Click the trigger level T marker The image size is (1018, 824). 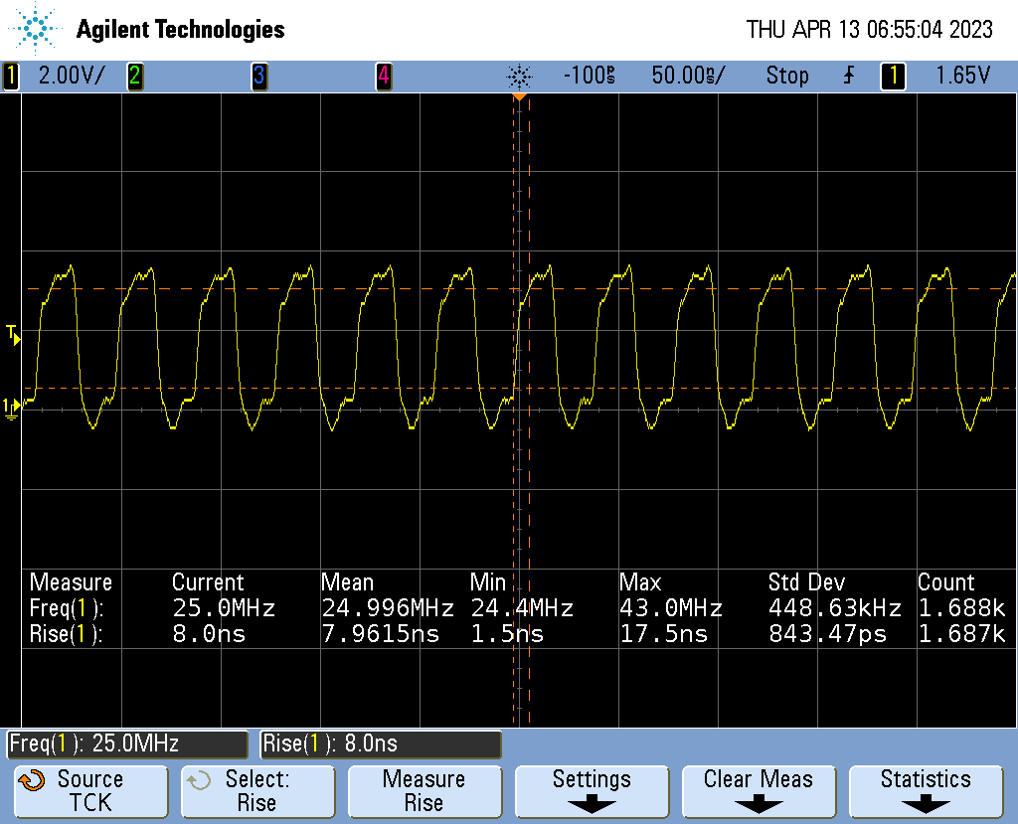pyautogui.click(x=12, y=333)
